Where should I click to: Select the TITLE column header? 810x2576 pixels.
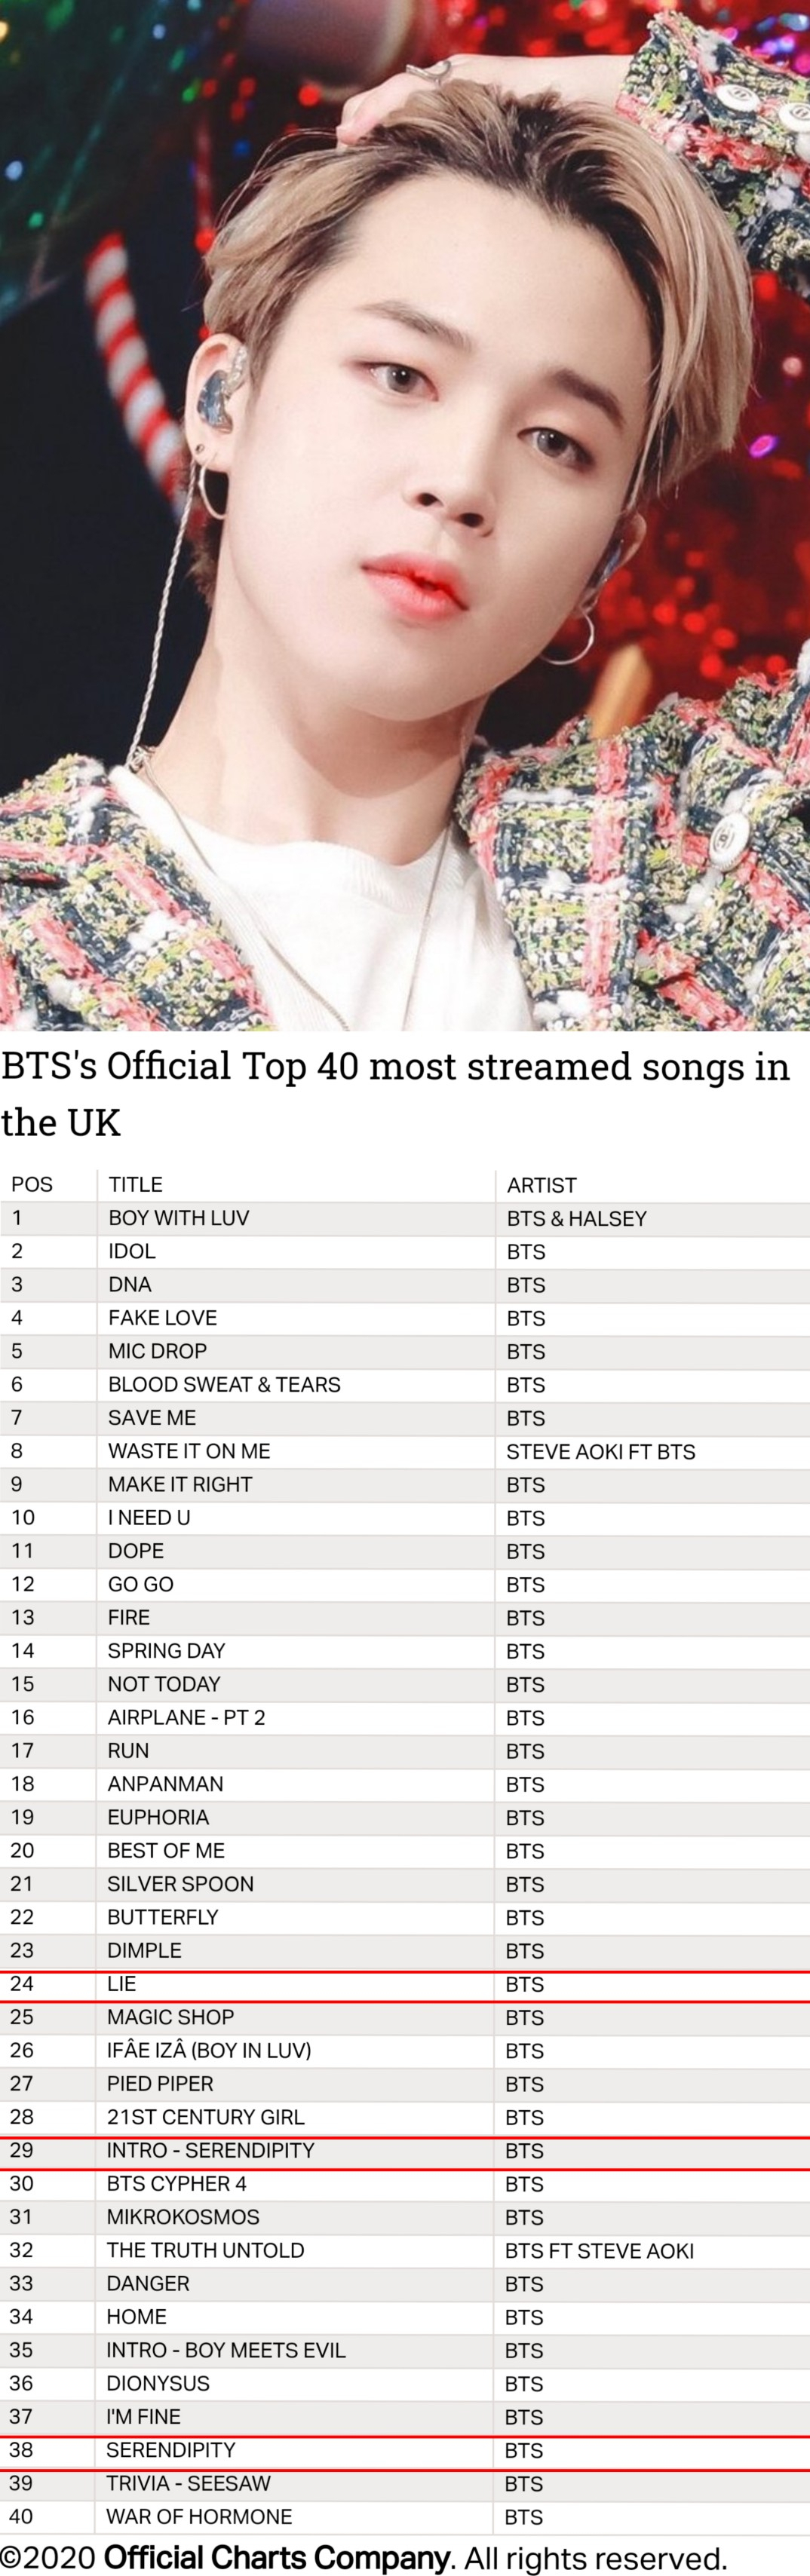(135, 1185)
